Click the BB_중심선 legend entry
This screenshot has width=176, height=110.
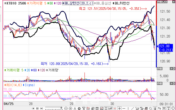click(103, 3)
